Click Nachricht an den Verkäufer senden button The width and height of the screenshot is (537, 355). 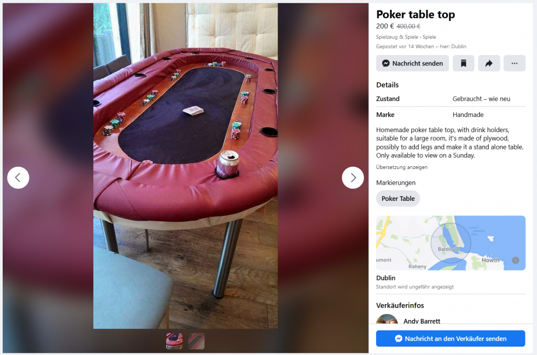pos(450,339)
